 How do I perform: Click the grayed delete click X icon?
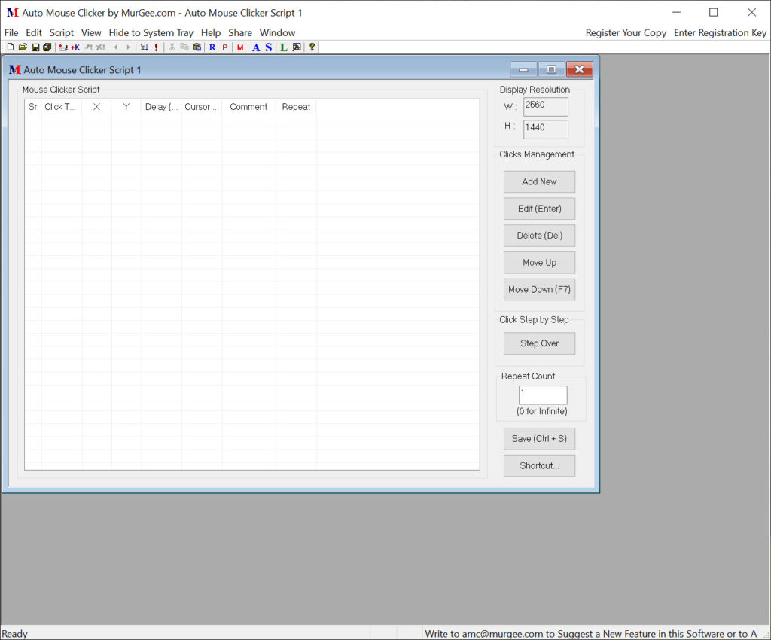click(x=100, y=47)
